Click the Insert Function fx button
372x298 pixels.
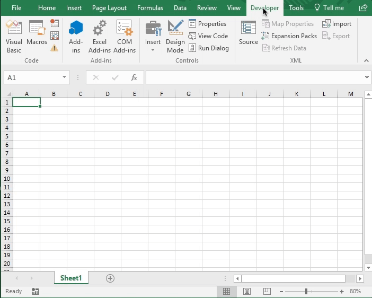pyautogui.click(x=134, y=77)
